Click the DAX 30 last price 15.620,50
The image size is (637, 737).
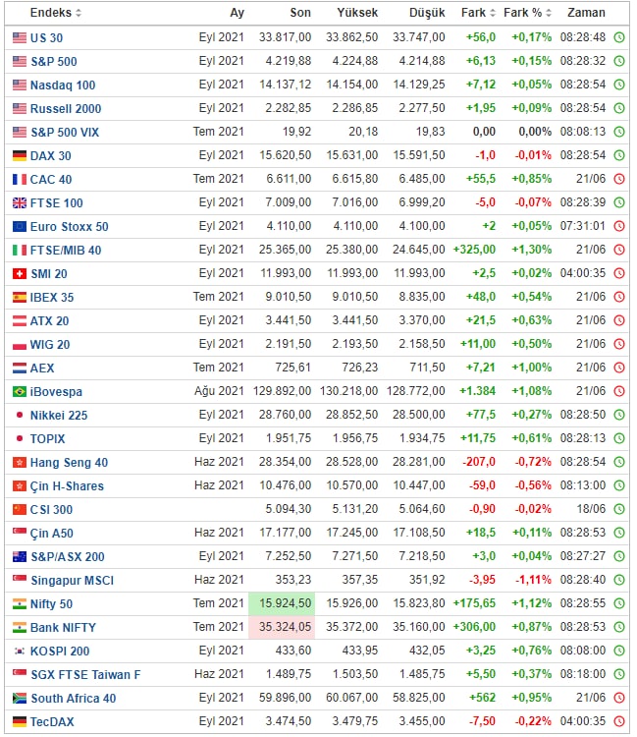click(286, 155)
